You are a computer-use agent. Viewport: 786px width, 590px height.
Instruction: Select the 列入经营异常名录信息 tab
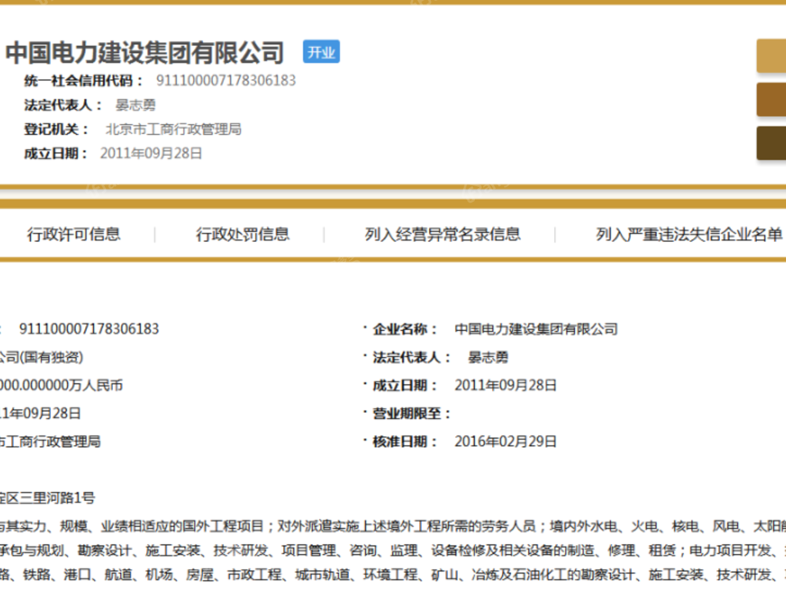click(x=443, y=234)
